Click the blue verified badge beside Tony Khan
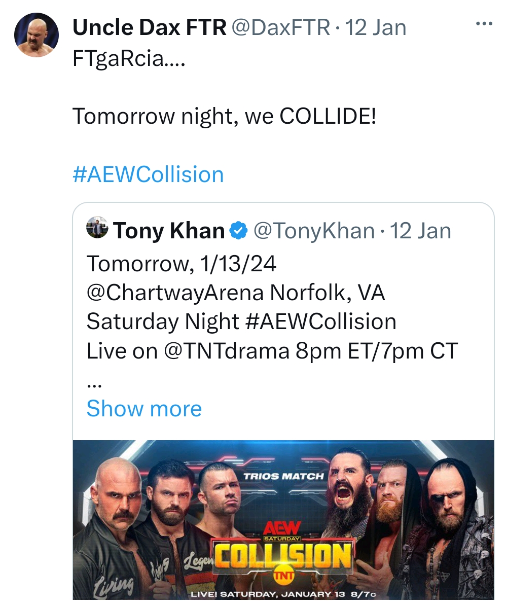 tap(238, 231)
